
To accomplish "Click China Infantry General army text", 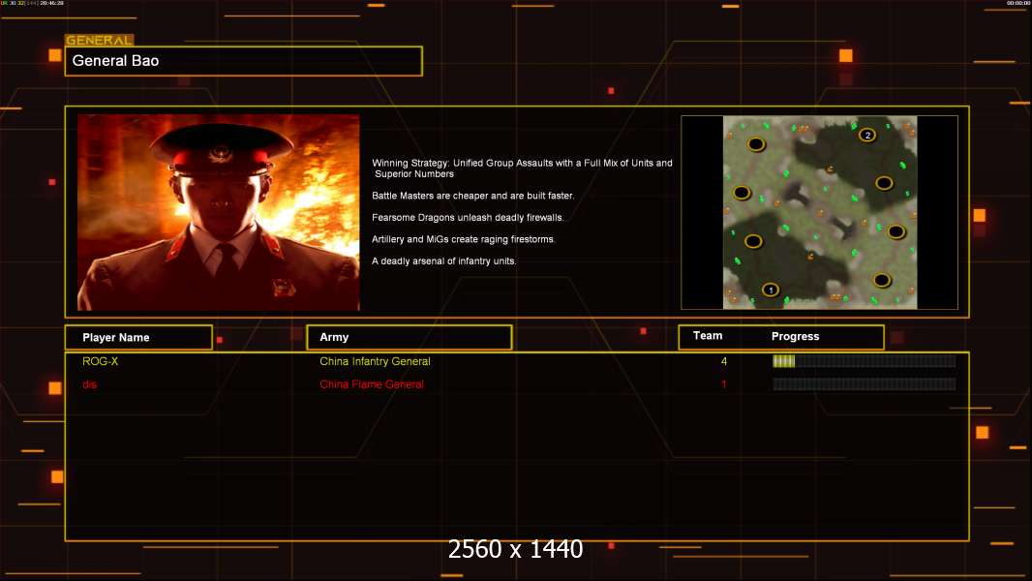I will (x=375, y=361).
